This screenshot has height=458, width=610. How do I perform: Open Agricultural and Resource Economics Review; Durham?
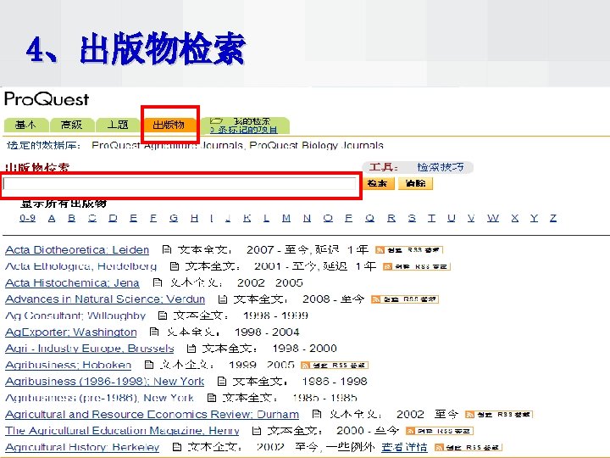click(x=152, y=415)
